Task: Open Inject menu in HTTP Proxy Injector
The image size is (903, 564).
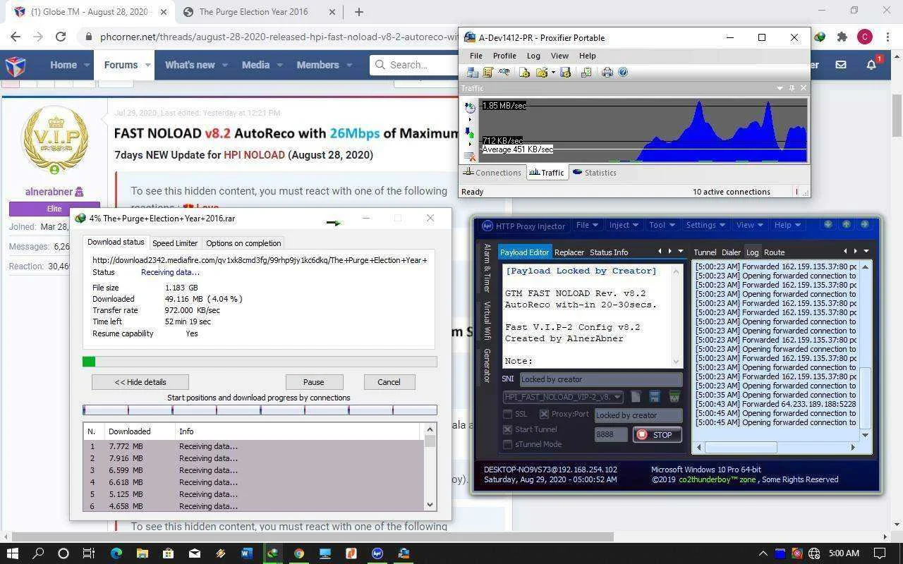Action: [x=624, y=225]
